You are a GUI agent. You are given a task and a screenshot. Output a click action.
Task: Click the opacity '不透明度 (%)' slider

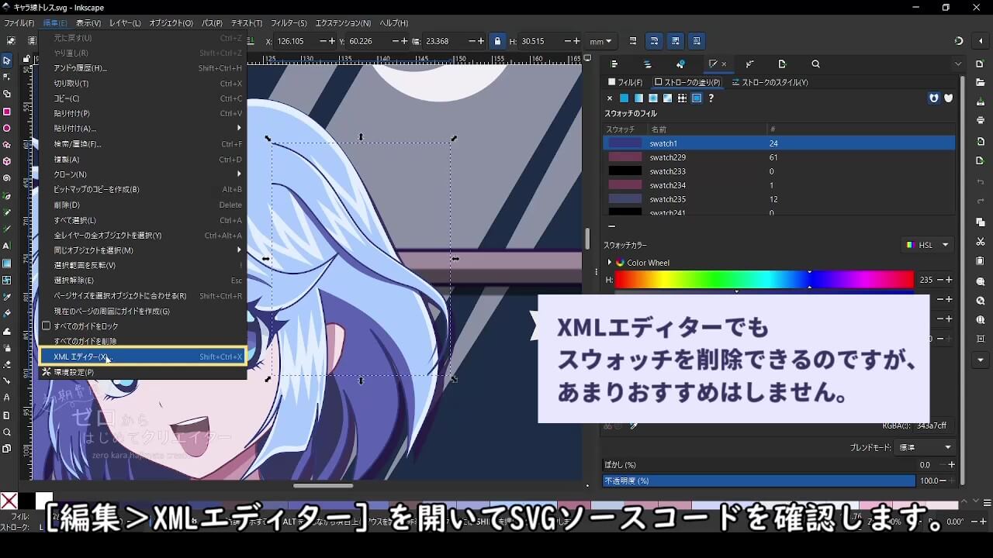point(759,480)
